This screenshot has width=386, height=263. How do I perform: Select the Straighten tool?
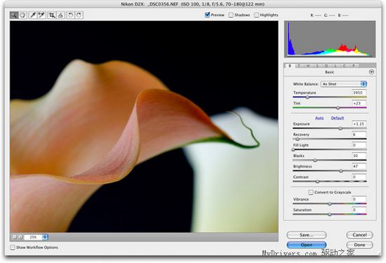click(x=60, y=15)
